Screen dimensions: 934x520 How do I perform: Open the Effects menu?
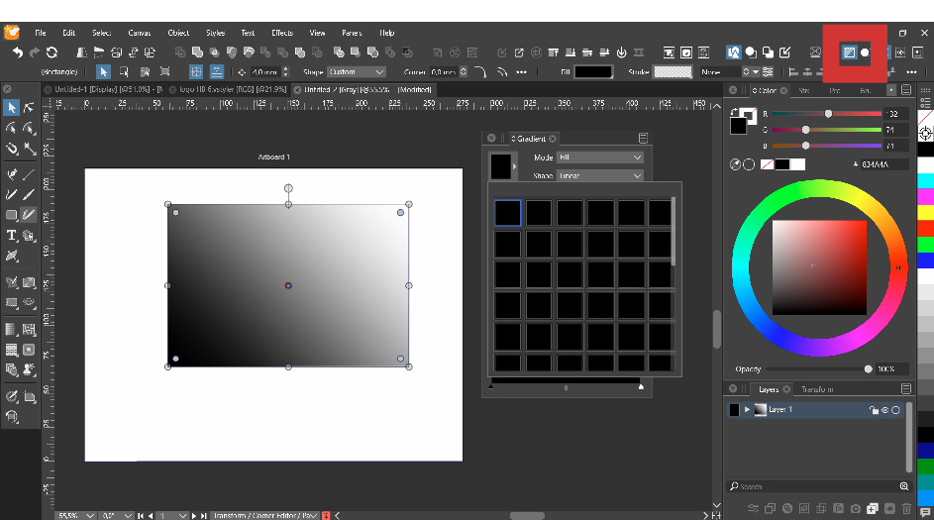(x=282, y=33)
